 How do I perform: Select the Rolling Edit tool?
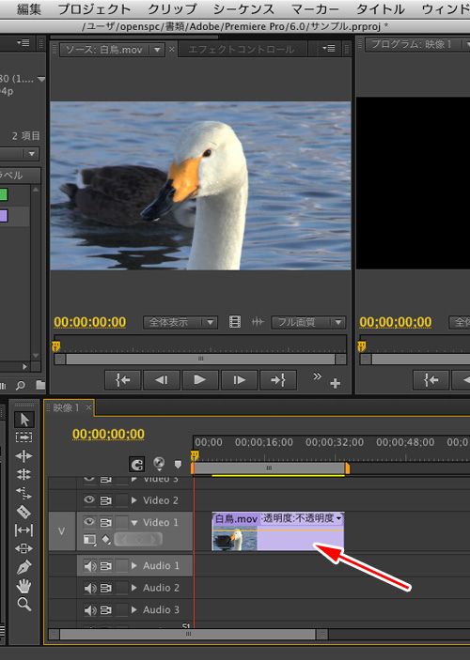(x=24, y=474)
